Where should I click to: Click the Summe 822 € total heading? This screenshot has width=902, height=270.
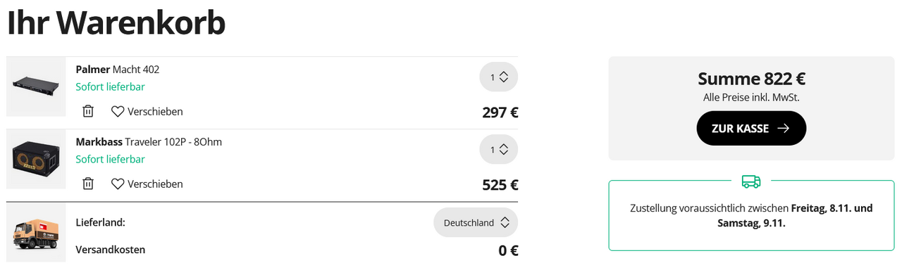pos(751,79)
